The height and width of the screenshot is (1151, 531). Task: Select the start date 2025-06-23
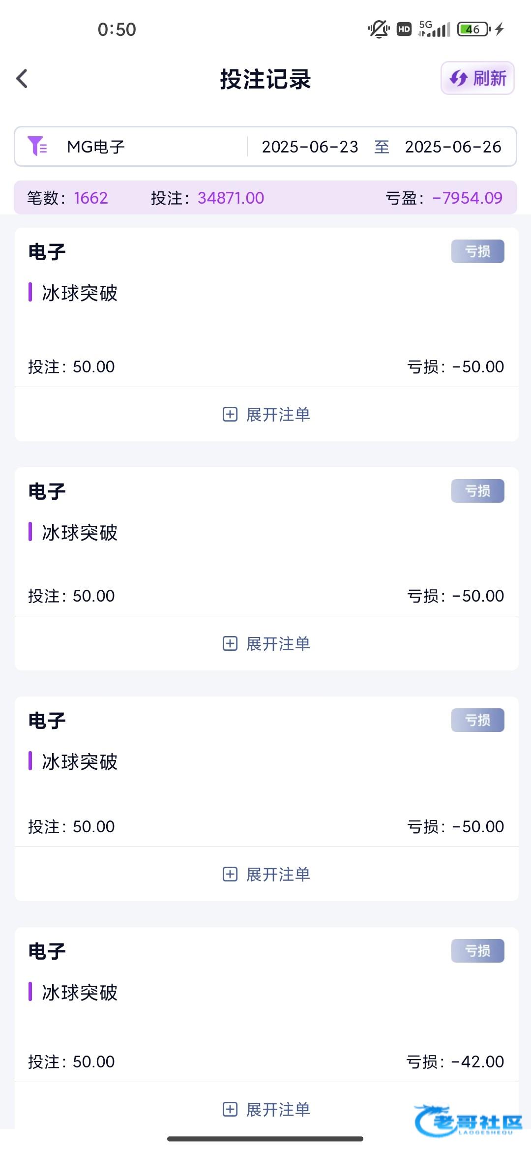(x=310, y=147)
